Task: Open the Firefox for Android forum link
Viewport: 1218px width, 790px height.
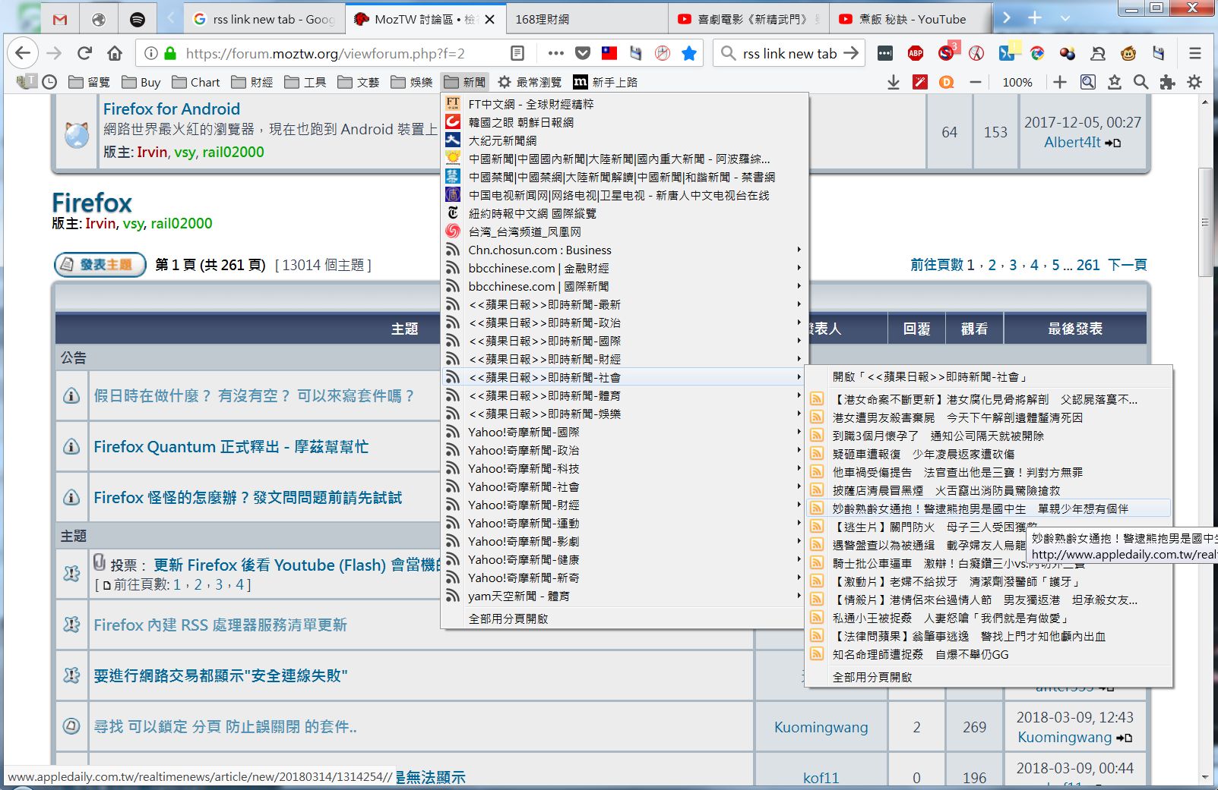Action: 172,109
